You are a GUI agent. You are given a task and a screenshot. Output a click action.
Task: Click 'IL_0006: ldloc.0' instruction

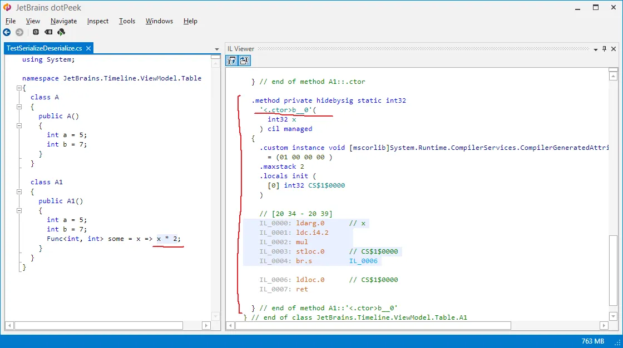pos(292,280)
